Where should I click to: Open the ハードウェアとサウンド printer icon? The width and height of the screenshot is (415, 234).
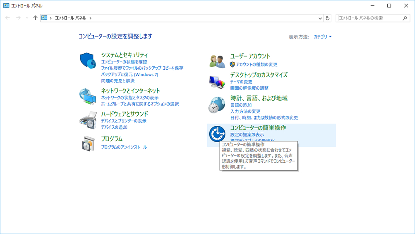point(88,120)
